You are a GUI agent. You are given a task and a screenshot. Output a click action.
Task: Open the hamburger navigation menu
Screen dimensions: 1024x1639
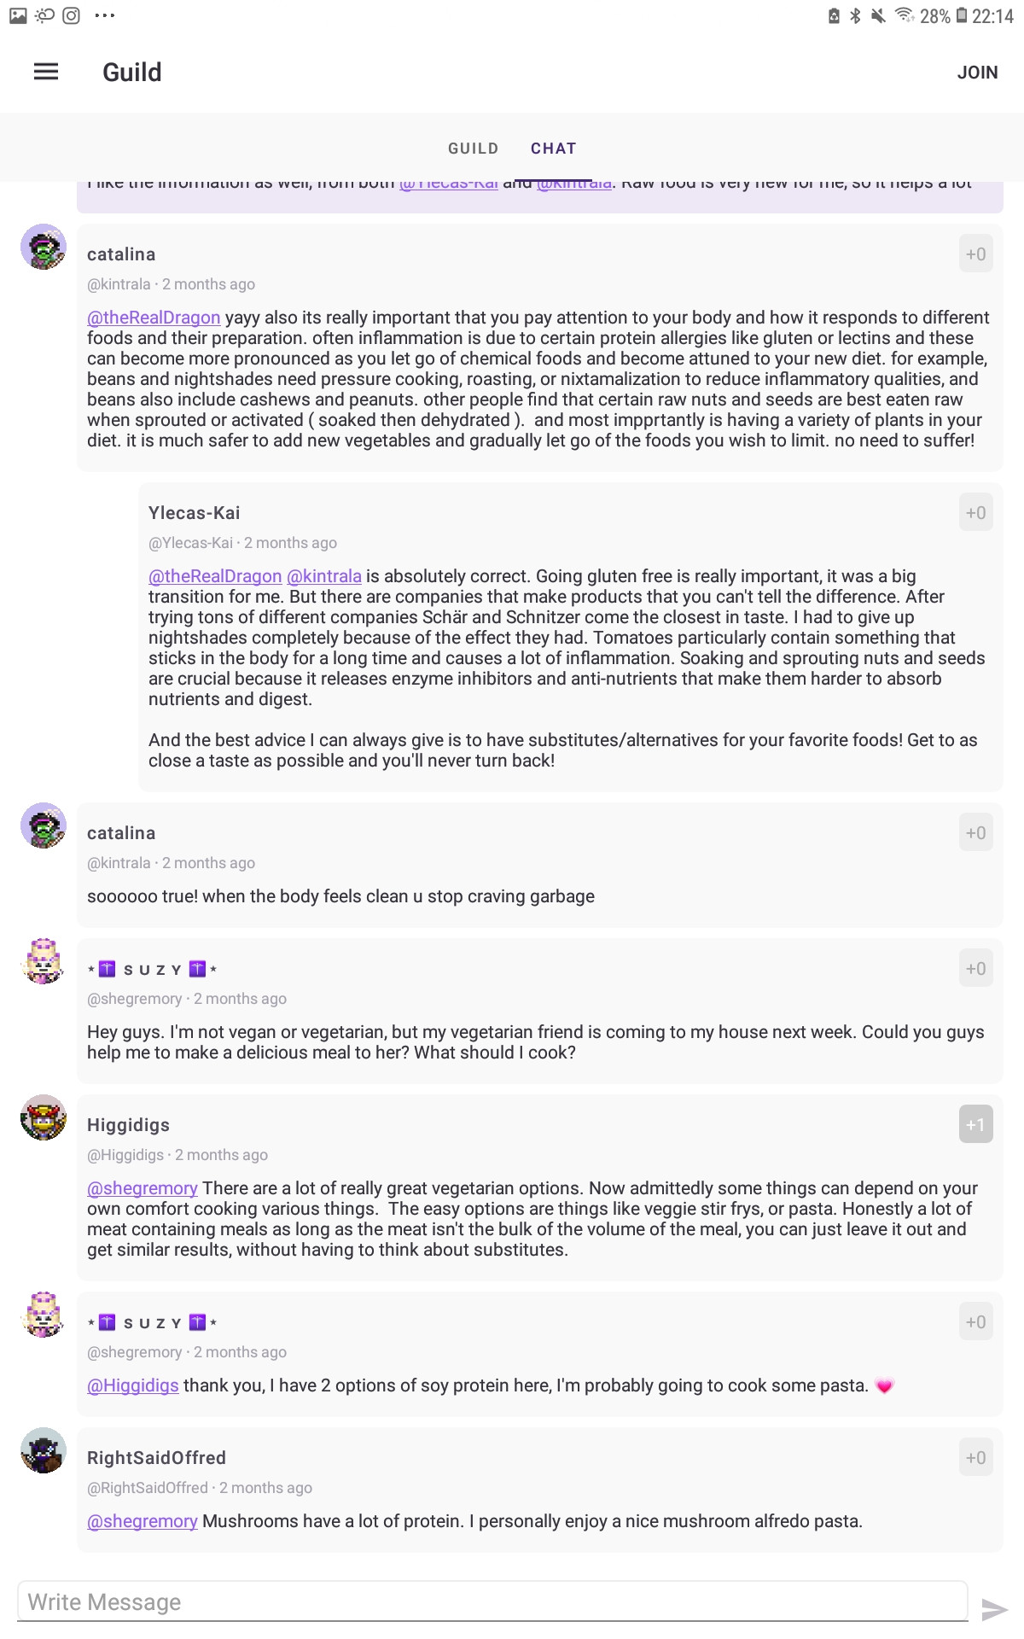click(x=46, y=72)
